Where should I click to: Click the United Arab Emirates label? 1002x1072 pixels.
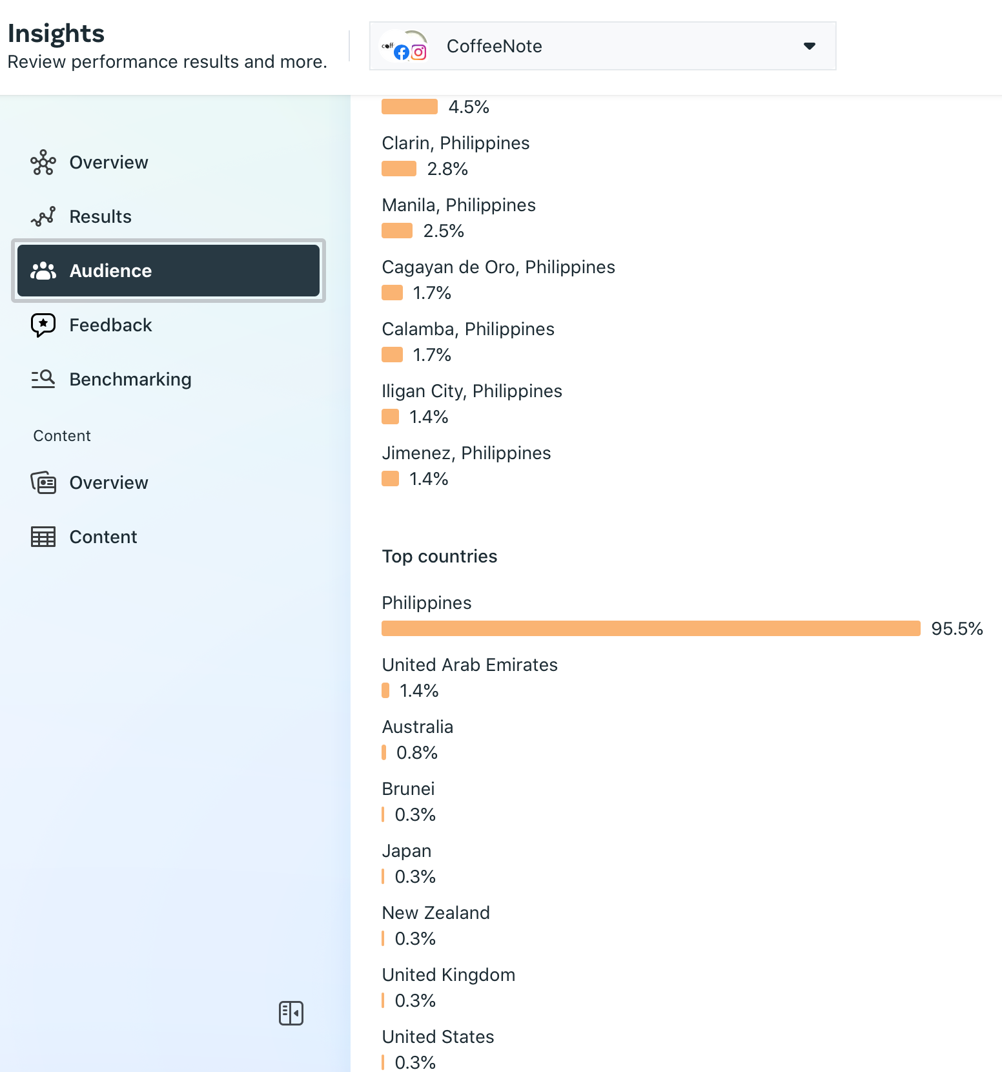tap(469, 665)
